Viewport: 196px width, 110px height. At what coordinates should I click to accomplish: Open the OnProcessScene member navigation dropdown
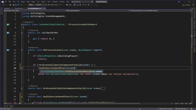pyautogui.click(x=160, y=11)
